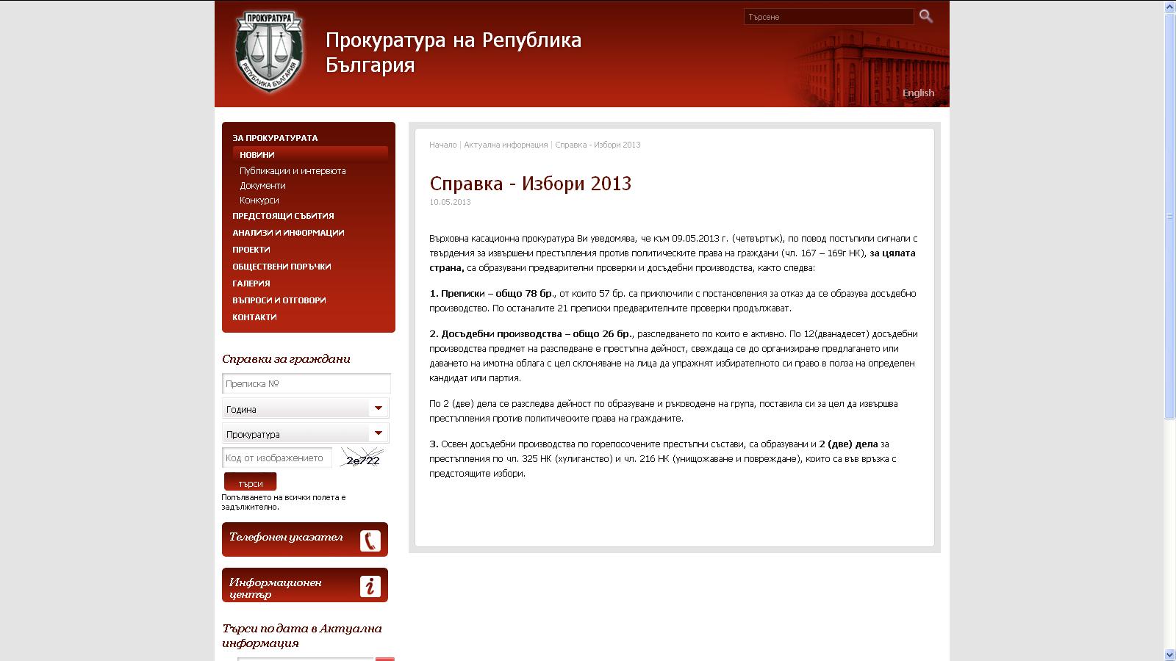
Task: Open the Информационен център banner
Action: pyautogui.click(x=305, y=585)
